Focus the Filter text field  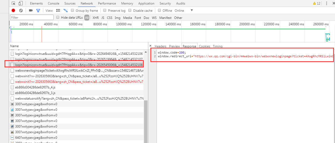click(32, 17)
